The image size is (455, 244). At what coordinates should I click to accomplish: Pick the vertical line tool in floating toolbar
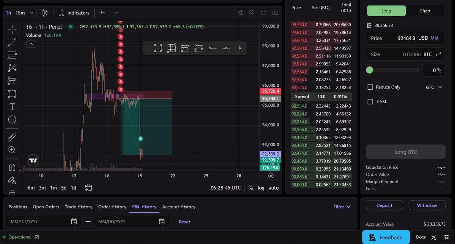240,48
